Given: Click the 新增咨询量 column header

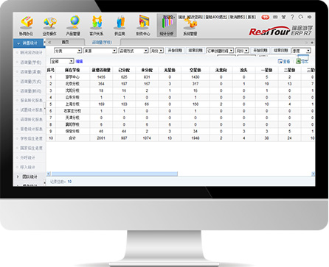Looking at the screenshot, I should (101, 70).
